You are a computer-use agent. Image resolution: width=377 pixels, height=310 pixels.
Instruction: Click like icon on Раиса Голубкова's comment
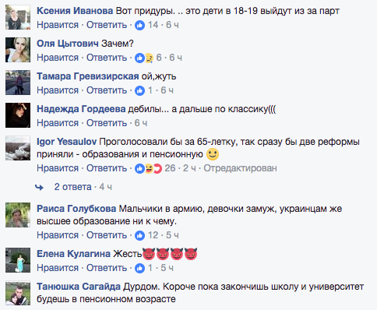139,235
